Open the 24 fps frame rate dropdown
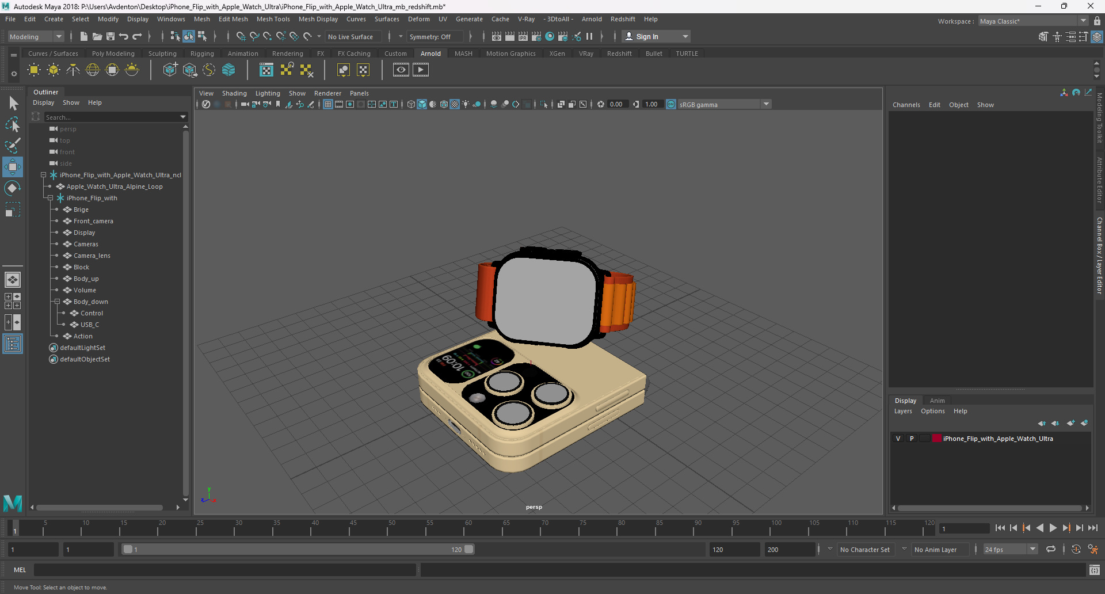This screenshot has height=594, width=1105. click(1010, 550)
